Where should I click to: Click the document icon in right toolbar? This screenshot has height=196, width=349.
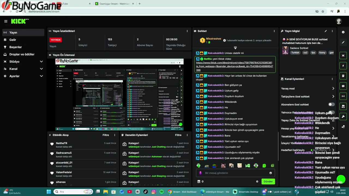pos(343,76)
